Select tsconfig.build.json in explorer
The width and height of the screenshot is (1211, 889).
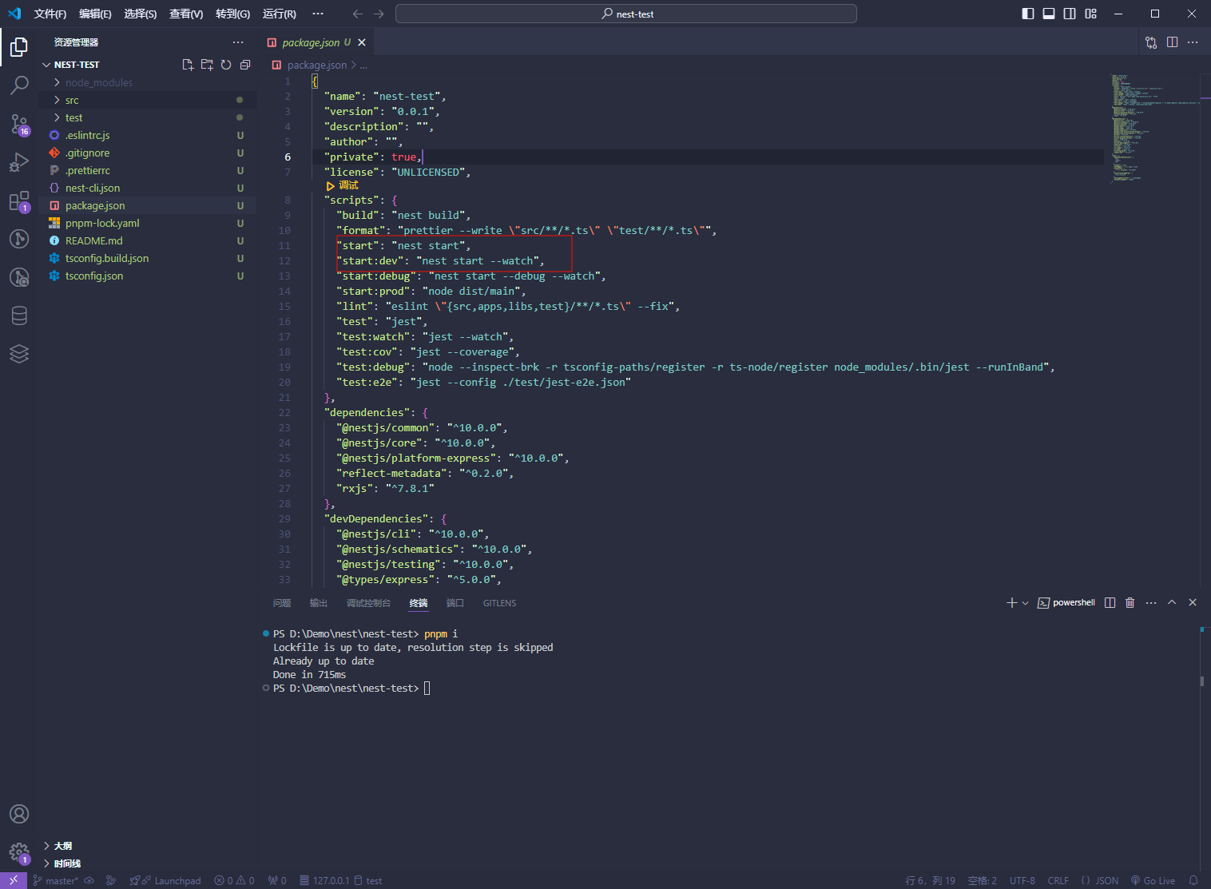click(x=107, y=258)
